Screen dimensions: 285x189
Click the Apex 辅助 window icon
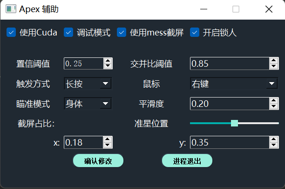(x=11, y=9)
